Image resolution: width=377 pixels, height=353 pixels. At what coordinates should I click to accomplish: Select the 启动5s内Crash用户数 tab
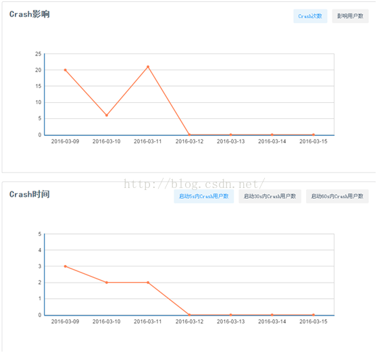[x=203, y=196]
